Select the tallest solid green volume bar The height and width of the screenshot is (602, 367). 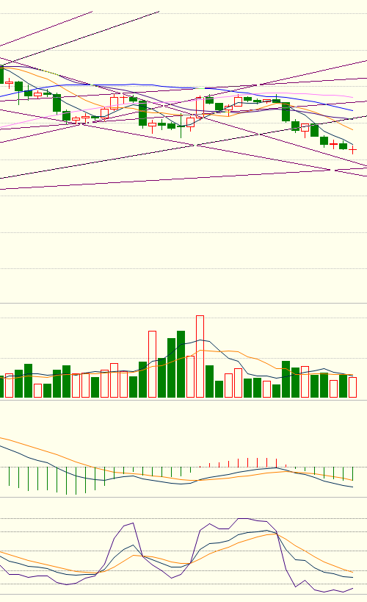point(181,364)
